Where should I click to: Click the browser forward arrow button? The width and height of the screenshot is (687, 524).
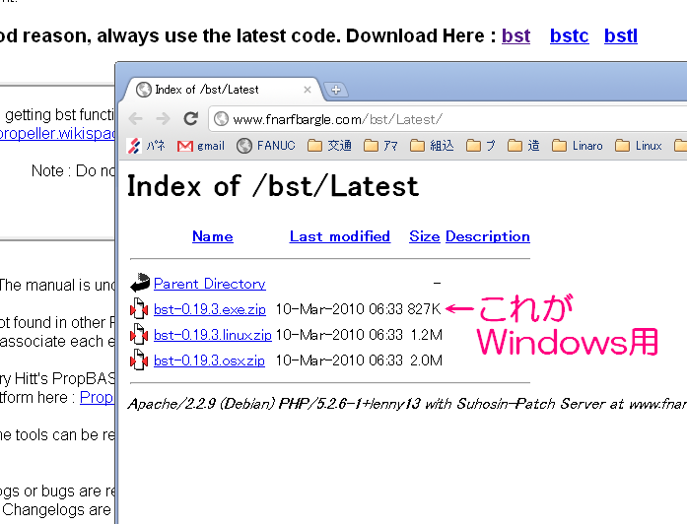[163, 118]
